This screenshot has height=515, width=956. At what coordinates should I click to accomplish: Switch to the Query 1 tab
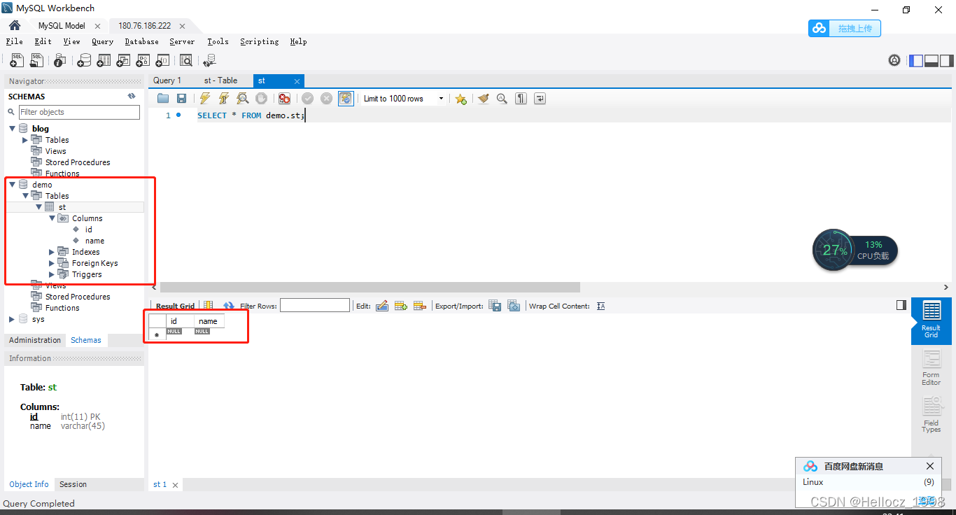click(x=167, y=80)
